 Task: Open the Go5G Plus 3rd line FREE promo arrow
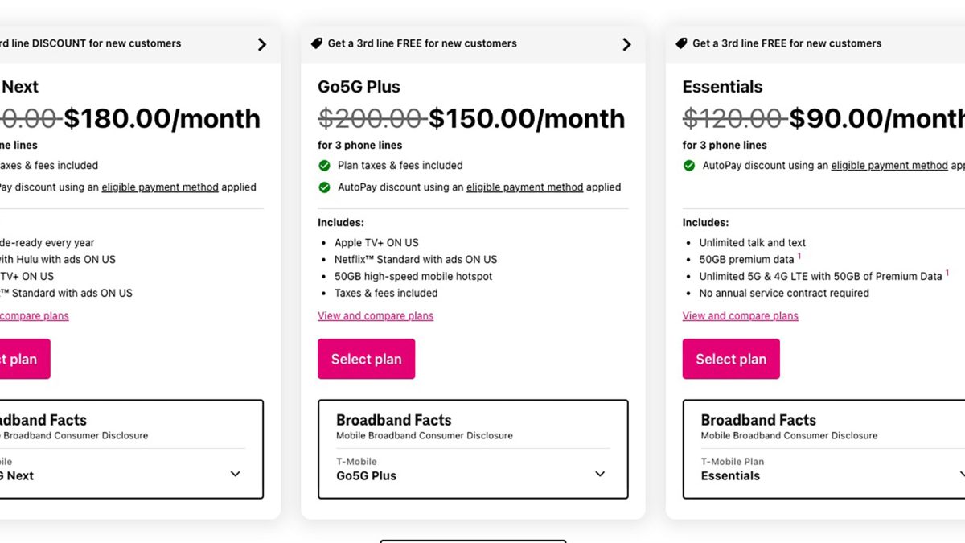[x=626, y=44]
